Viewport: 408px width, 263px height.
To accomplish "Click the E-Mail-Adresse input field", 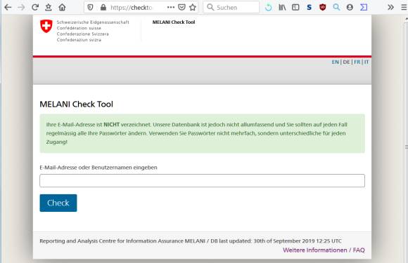I will (202, 181).
